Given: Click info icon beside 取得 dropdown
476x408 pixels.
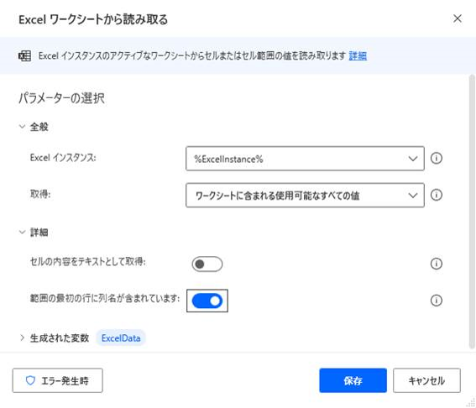Looking at the screenshot, I should tap(437, 195).
